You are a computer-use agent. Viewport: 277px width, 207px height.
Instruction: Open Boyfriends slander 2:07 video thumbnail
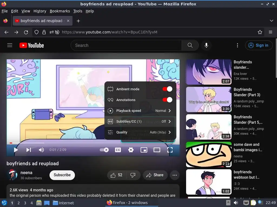point(209,72)
